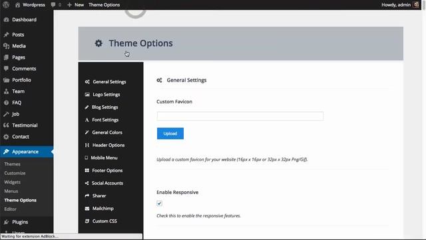Open Menus under Appearance
The width and height of the screenshot is (426, 240).
(x=11, y=191)
